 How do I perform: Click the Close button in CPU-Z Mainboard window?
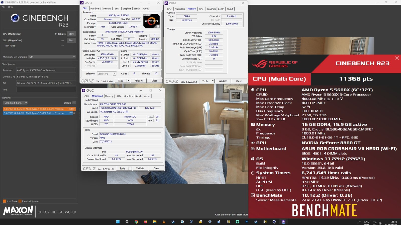156,168
